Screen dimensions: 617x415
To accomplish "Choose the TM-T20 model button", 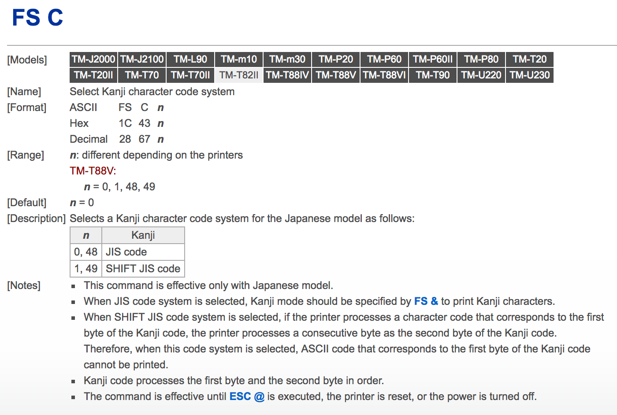I will (530, 59).
